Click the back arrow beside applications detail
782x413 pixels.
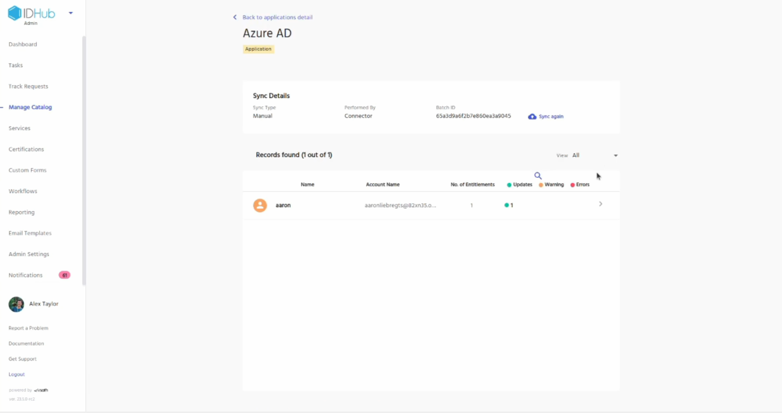coord(235,17)
